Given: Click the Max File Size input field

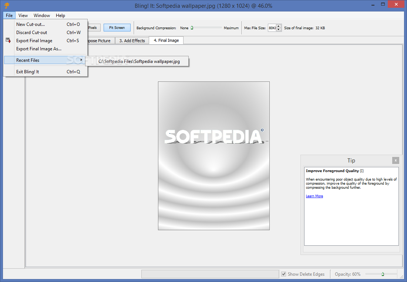Looking at the screenshot, I should [272, 28].
